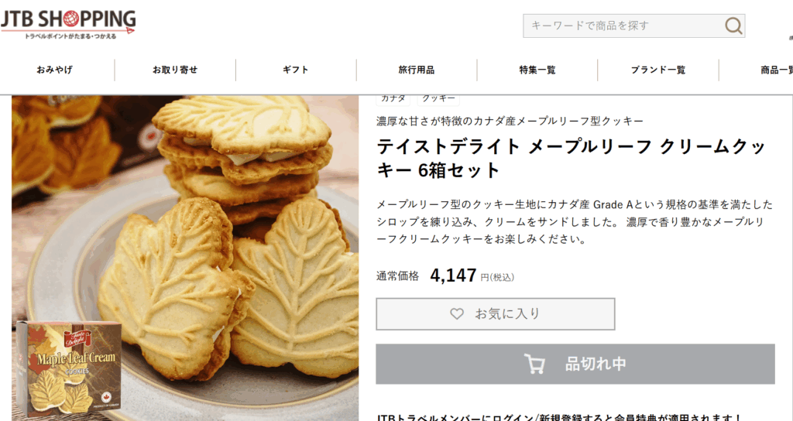
Task: Open the お取り寄せ menu
Action: click(175, 70)
